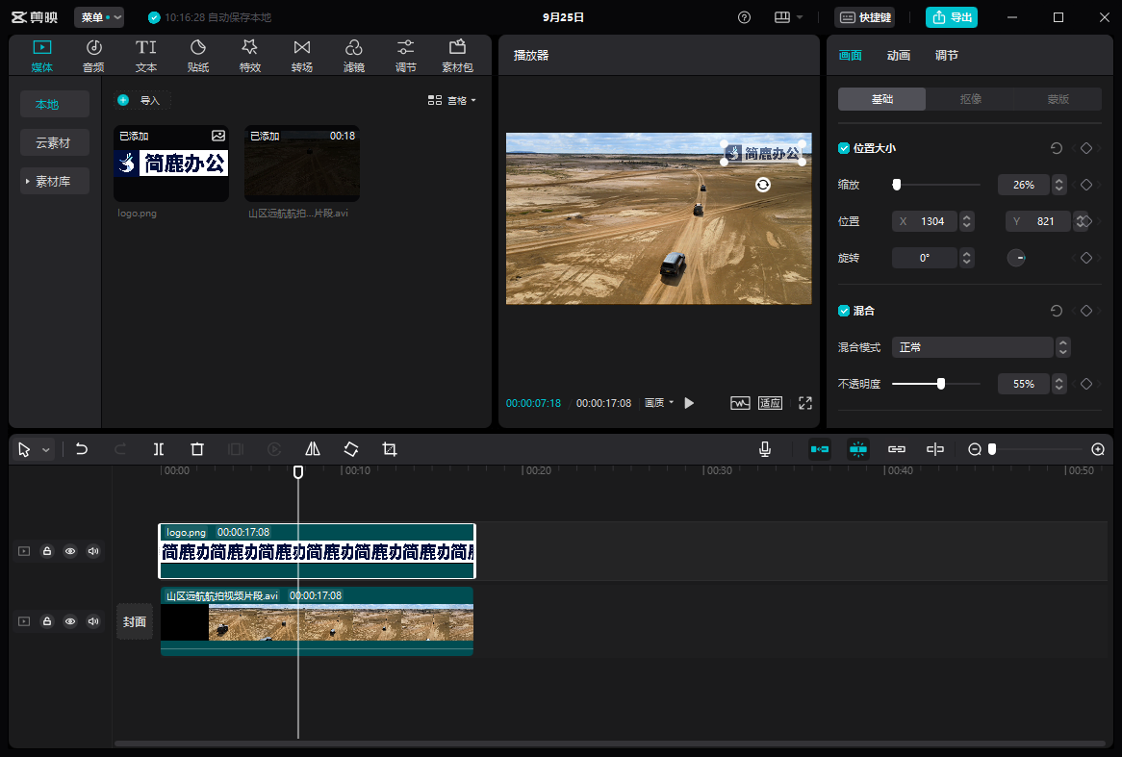Undo the last action
This screenshot has width=1122, height=757.
82,449
